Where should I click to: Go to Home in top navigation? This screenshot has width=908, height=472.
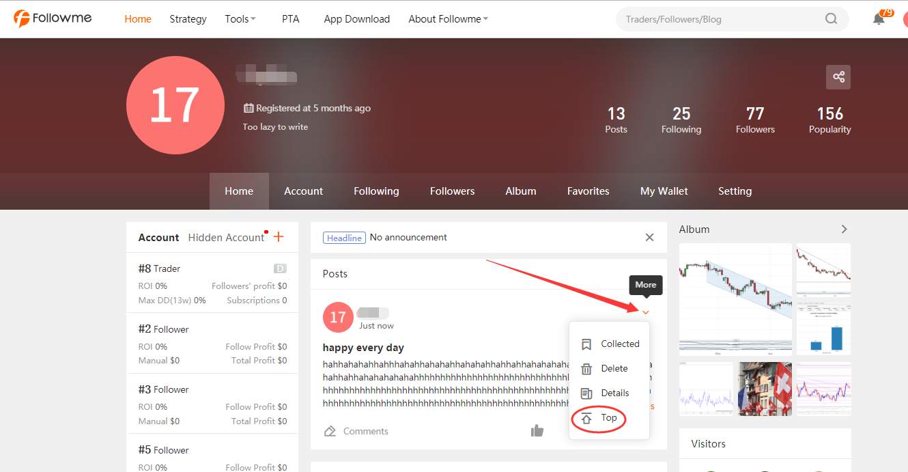[138, 19]
